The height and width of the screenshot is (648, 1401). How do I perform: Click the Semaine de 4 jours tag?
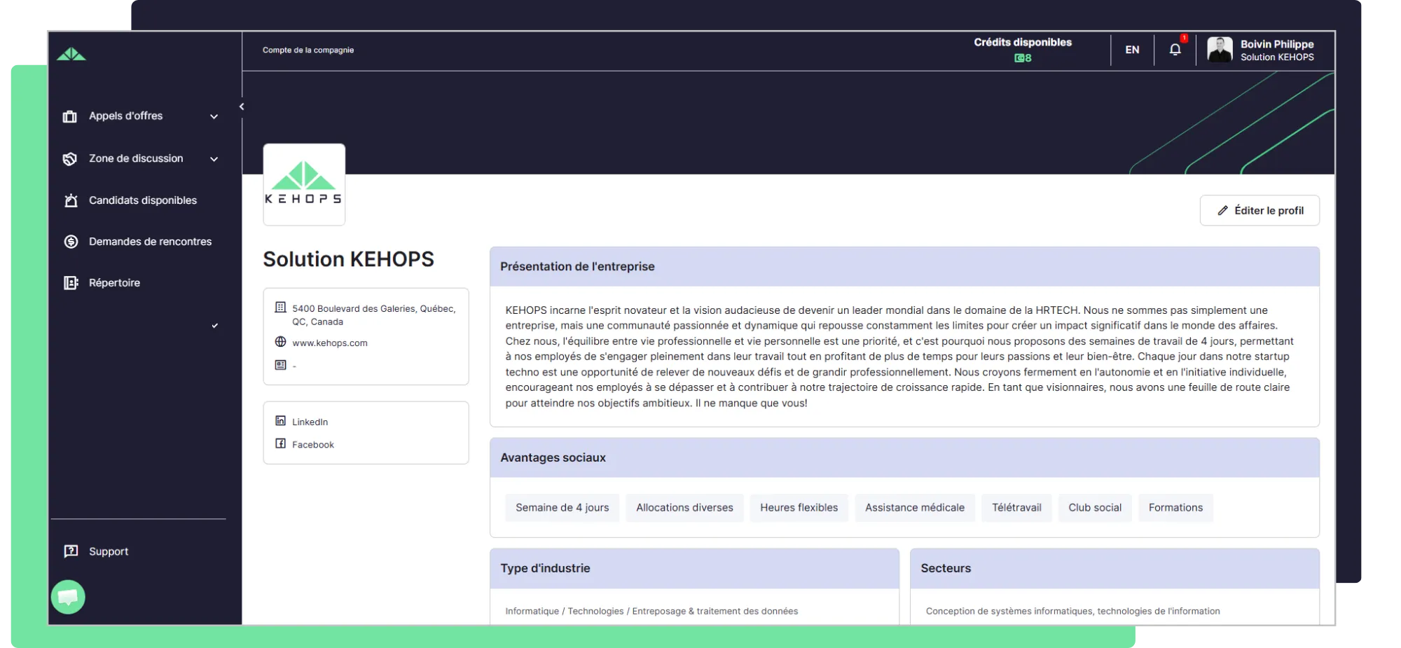[562, 508]
